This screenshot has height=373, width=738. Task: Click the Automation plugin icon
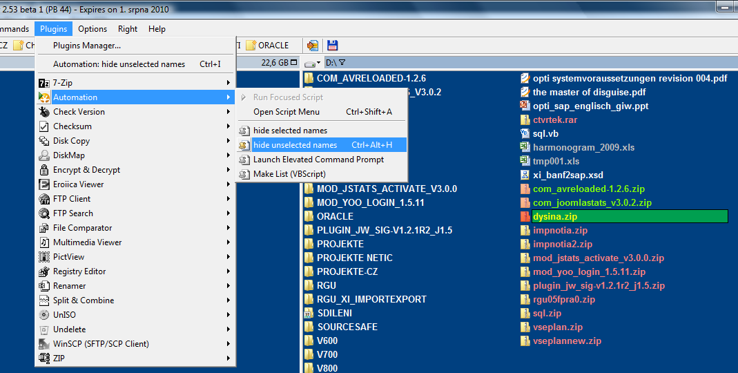tap(43, 97)
